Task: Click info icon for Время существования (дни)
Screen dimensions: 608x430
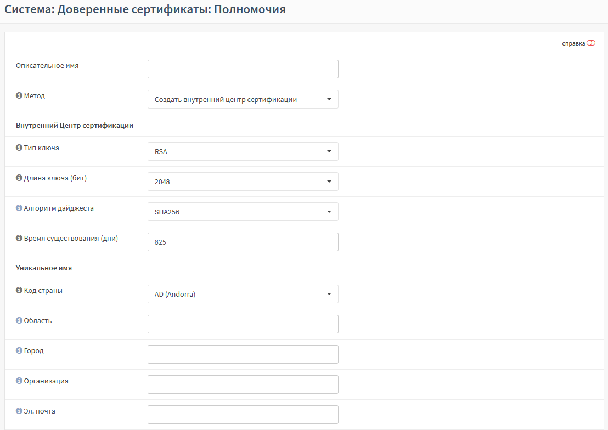Action: pos(19,239)
